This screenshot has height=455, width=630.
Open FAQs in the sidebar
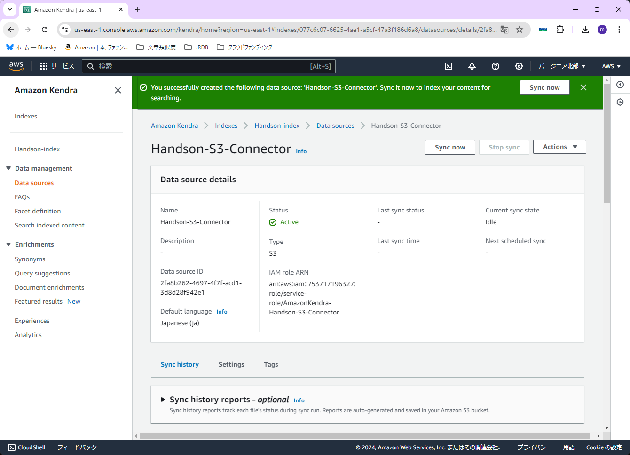pyautogui.click(x=22, y=197)
